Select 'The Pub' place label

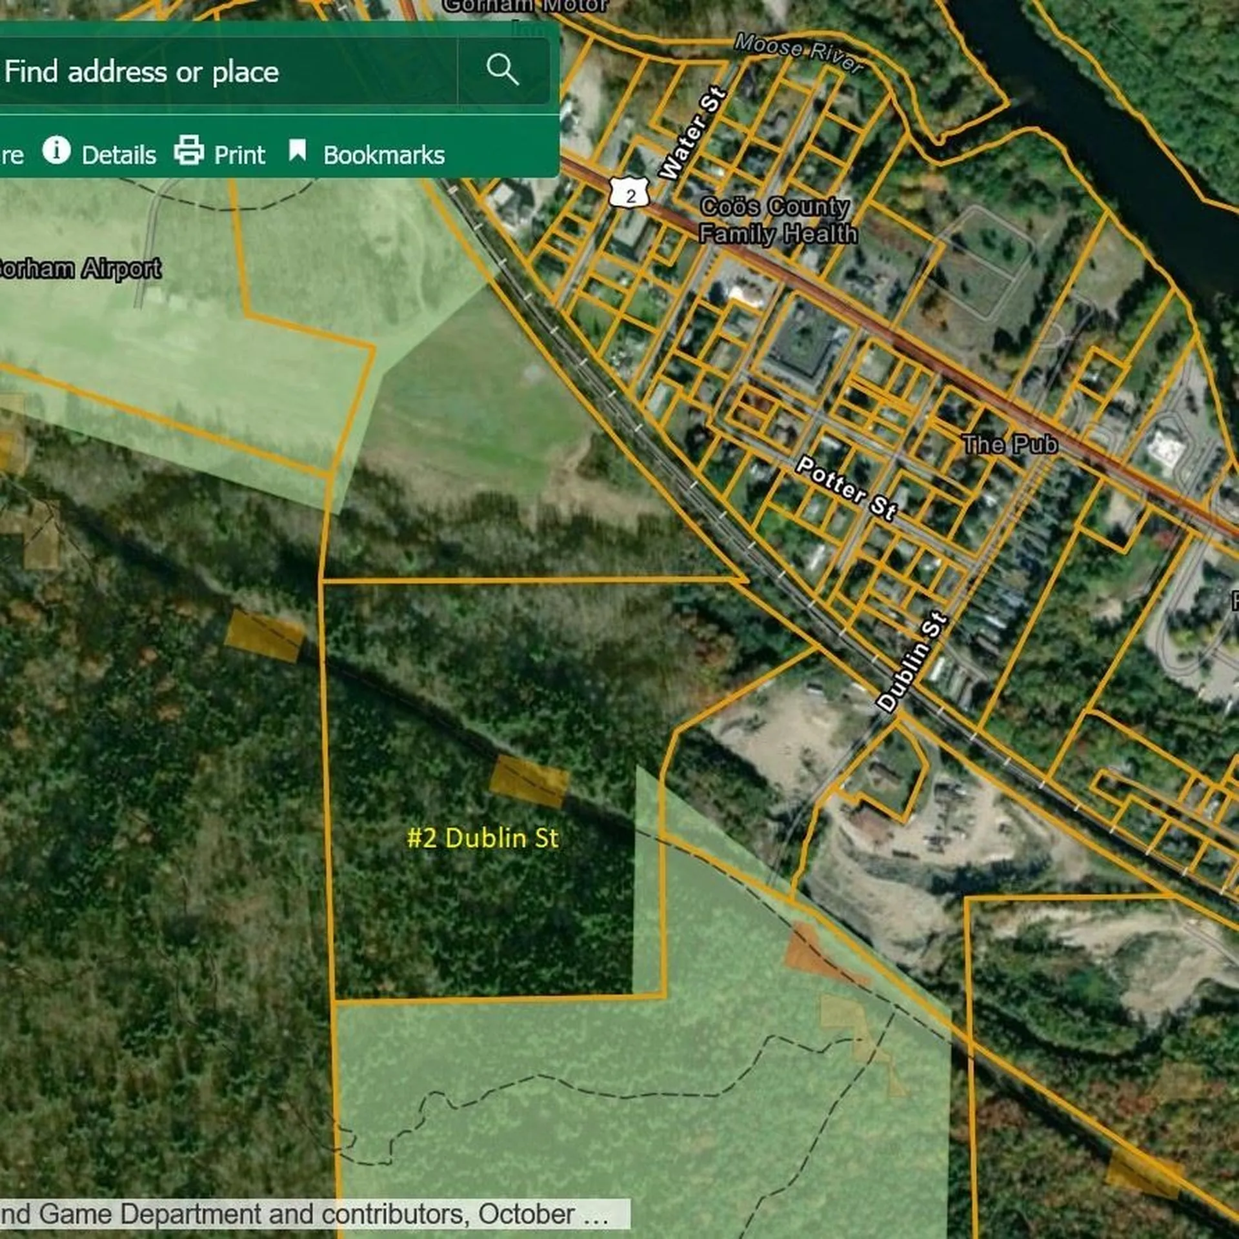coord(1009,444)
